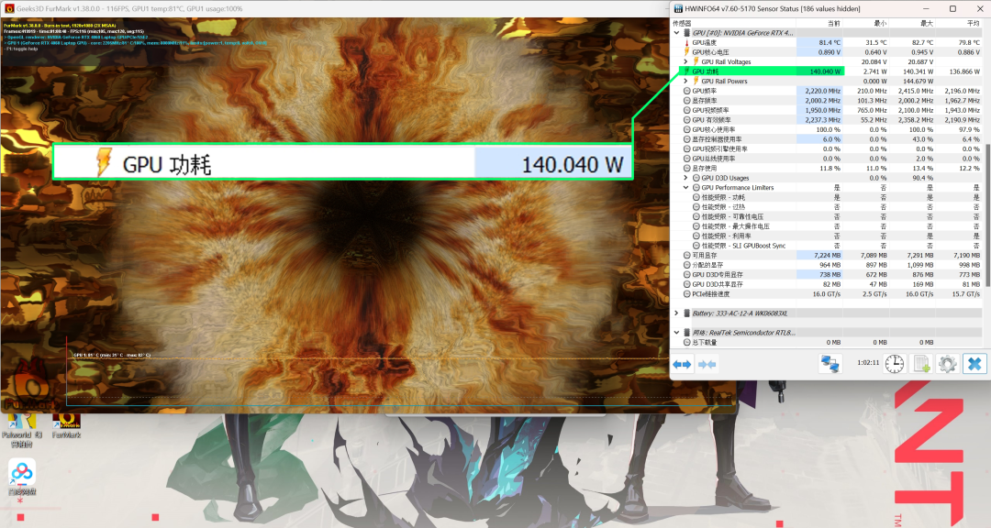The height and width of the screenshot is (528, 991).
Task: Click the 最大 column header
Action: point(927,23)
